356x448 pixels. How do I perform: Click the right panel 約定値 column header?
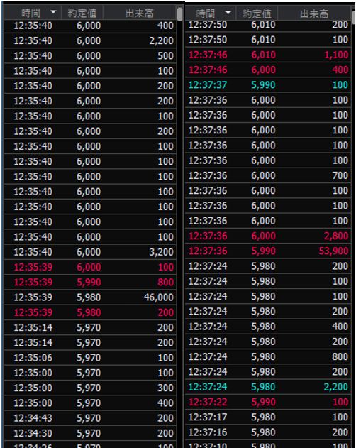[257, 13]
